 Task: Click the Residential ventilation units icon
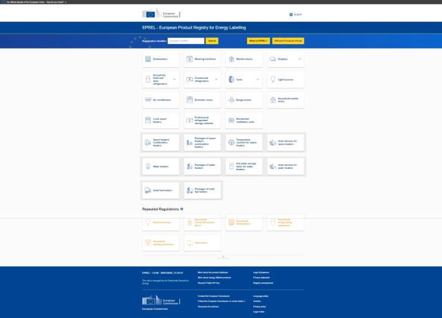[232, 120]
